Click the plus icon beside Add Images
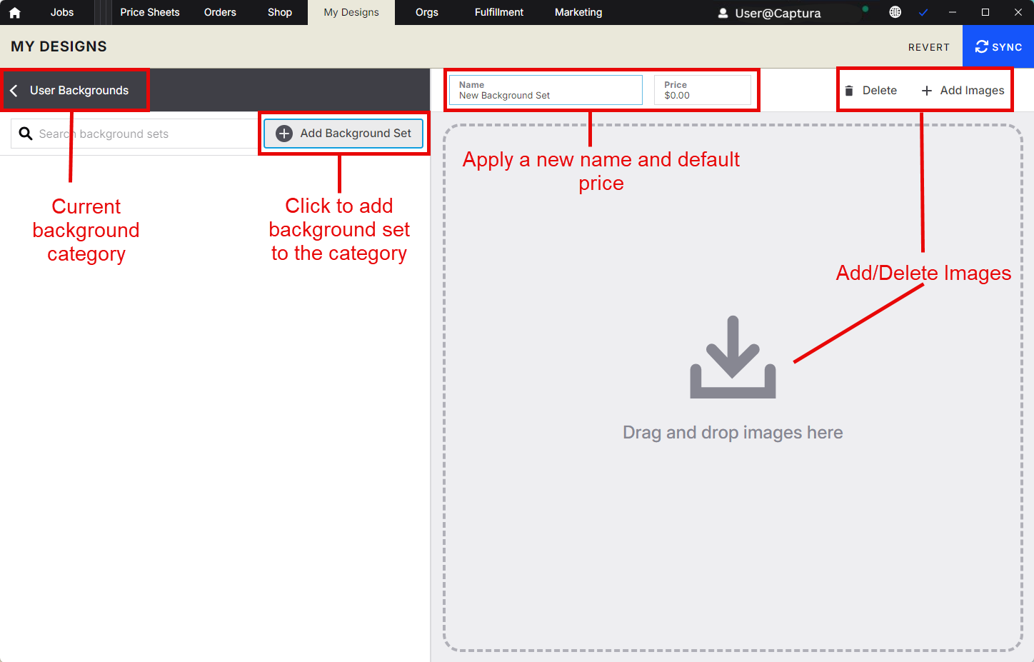Screen dimensions: 1034x662 (927, 91)
